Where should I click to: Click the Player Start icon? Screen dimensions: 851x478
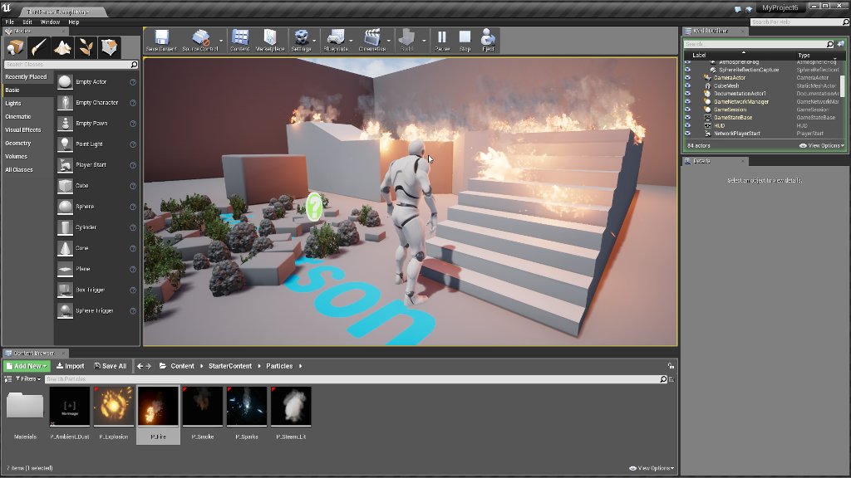[65, 165]
